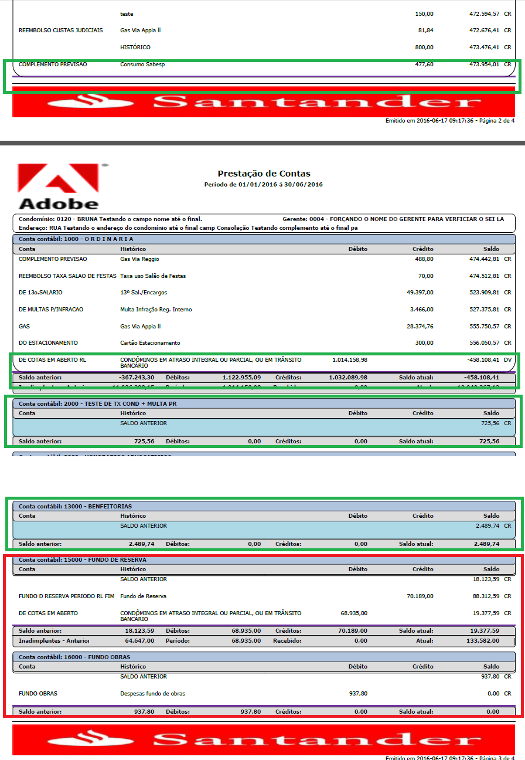
Task: Select the BENFEITORIAS balance 2.489,74 CR
Action: (493, 526)
